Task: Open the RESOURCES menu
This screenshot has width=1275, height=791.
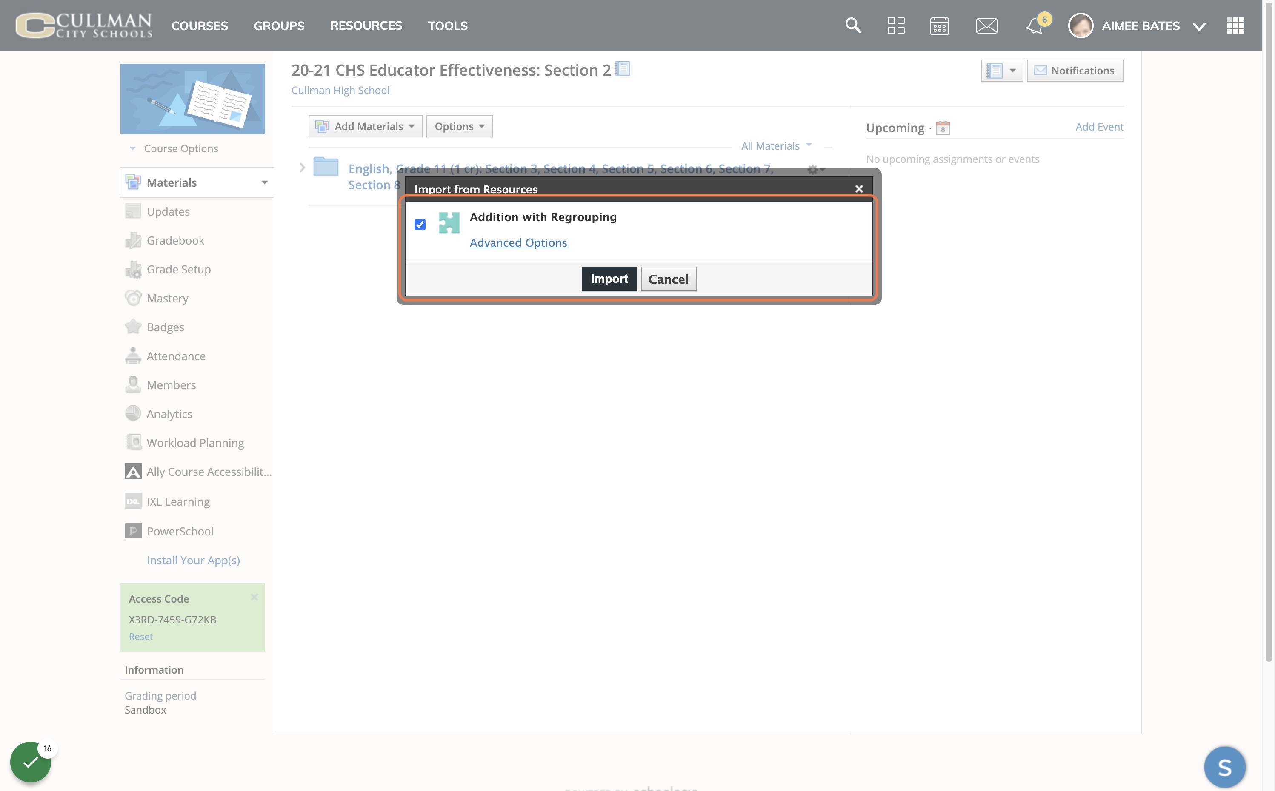Action: pyautogui.click(x=366, y=26)
